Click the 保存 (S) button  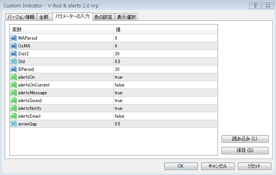(x=245, y=150)
